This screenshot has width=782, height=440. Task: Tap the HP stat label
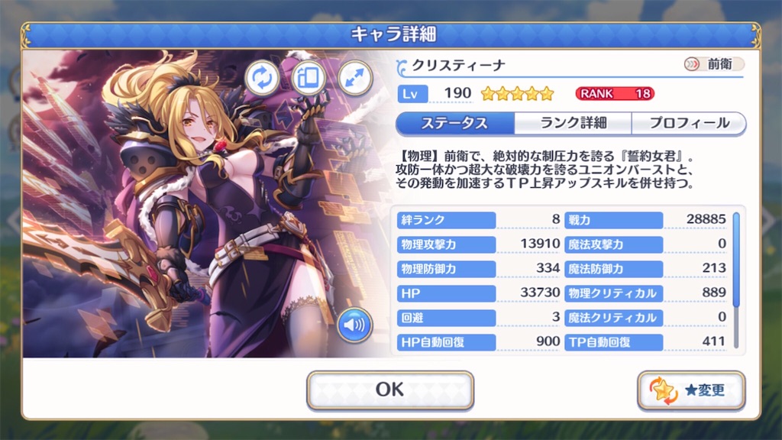(x=446, y=293)
